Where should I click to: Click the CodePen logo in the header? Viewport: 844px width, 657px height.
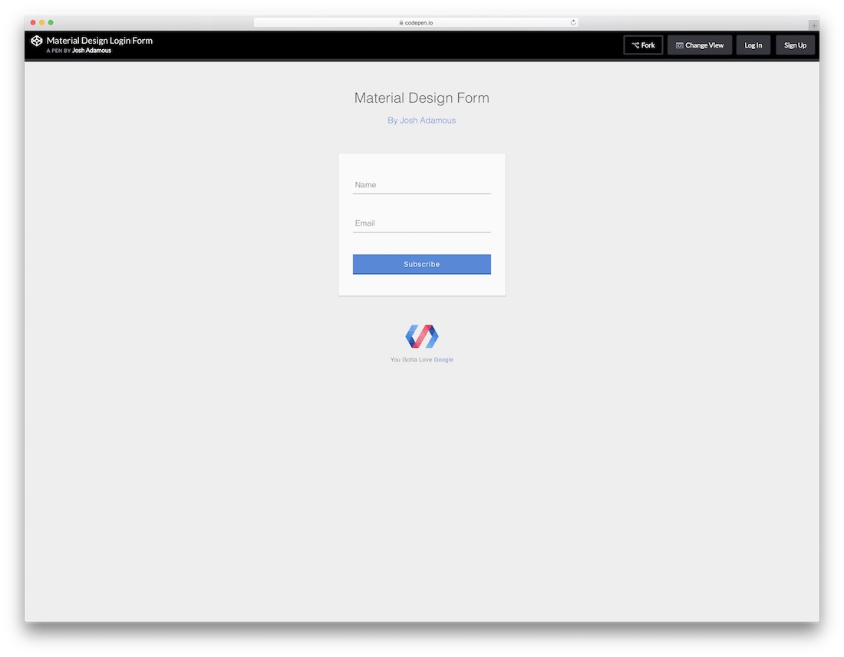pos(36,41)
